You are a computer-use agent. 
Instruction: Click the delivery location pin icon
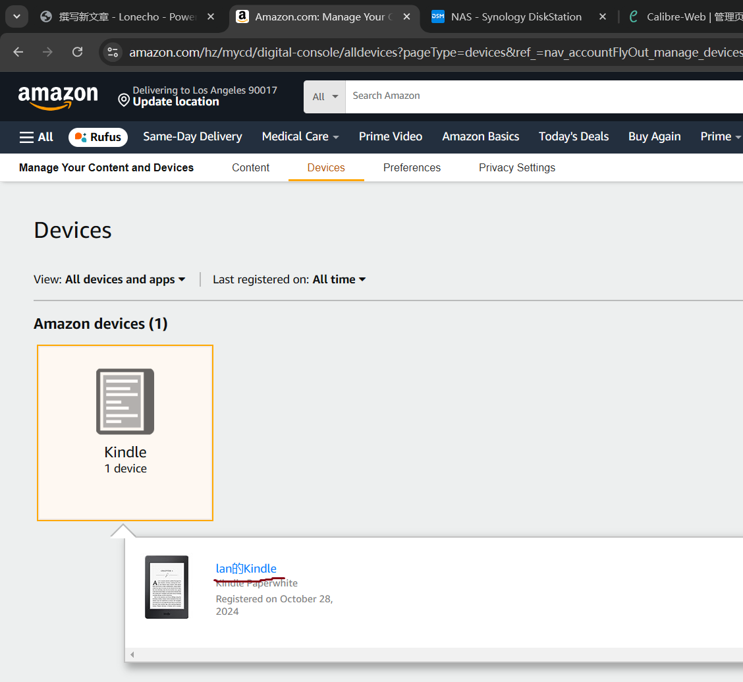click(x=123, y=100)
